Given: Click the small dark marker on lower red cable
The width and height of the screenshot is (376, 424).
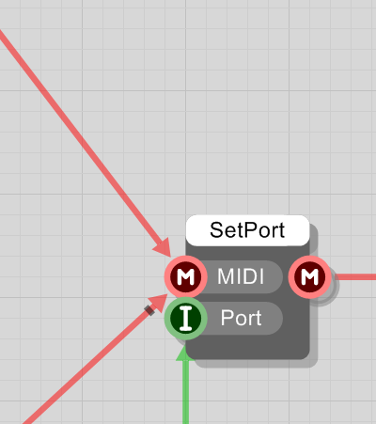Looking at the screenshot, I should pos(149,310).
